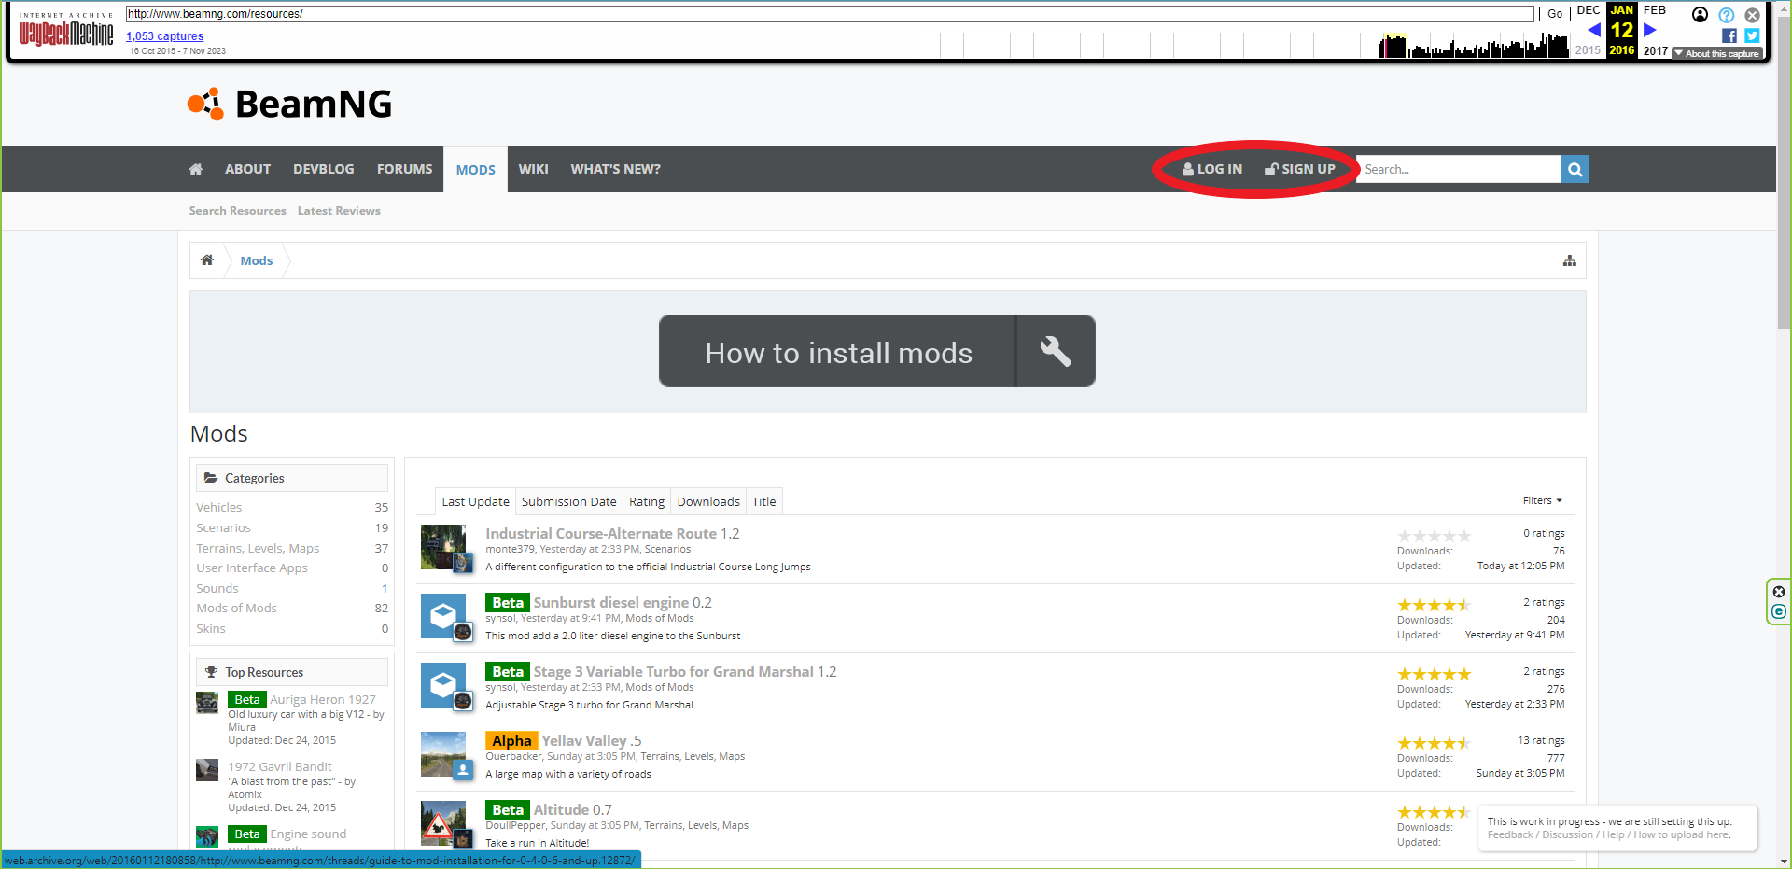Click the Wayback URL address field
This screenshot has height=869, width=1792.
tap(830, 14)
